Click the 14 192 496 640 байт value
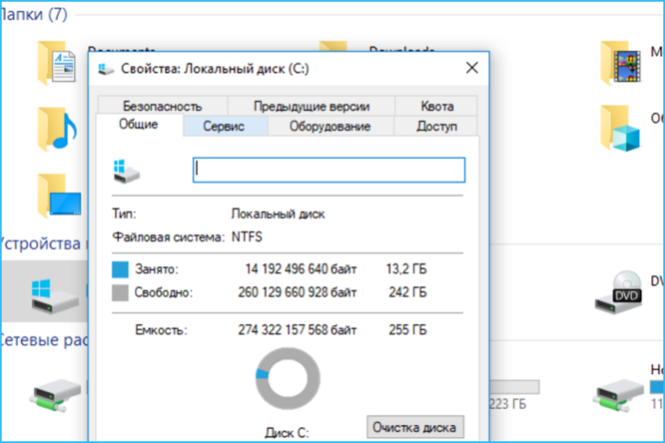 pyautogui.click(x=301, y=269)
